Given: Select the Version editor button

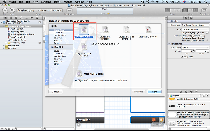Looking at the screenshot, I should pyautogui.click(x=178, y=10).
